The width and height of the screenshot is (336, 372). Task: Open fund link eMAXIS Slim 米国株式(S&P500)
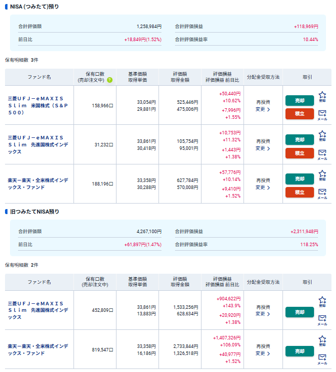[x=38, y=106]
